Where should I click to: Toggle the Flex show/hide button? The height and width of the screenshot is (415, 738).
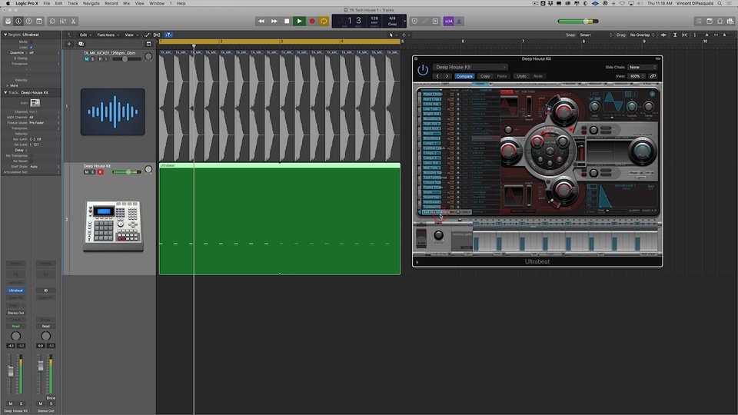point(157,35)
